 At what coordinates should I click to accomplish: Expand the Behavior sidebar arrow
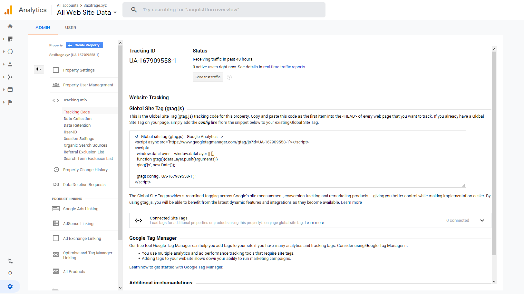click(x=4, y=90)
